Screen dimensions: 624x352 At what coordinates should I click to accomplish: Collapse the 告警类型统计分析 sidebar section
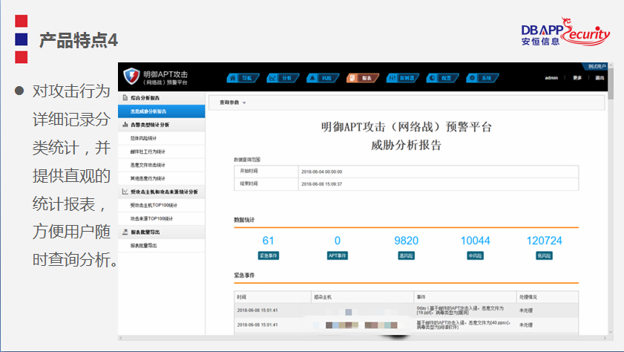[x=162, y=125]
